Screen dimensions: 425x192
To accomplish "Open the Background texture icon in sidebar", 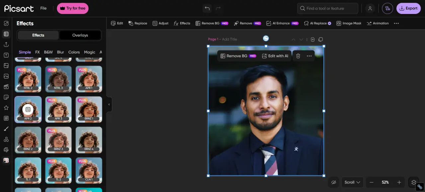I will 6,118.
